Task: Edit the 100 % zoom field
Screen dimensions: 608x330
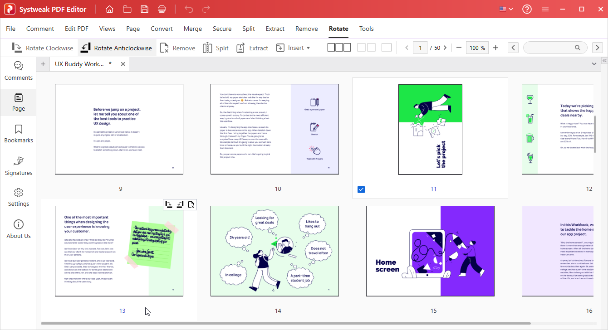Action: tap(477, 48)
